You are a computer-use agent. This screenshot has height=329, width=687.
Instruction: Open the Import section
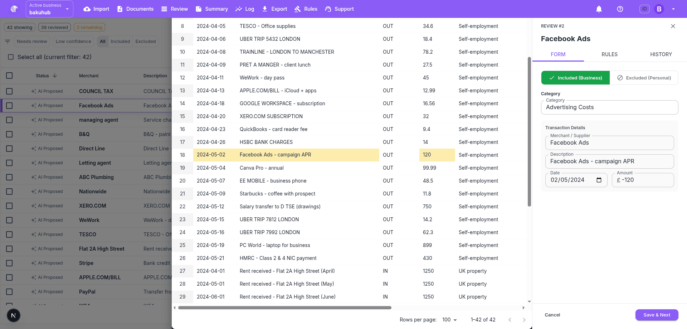pyautogui.click(x=96, y=9)
